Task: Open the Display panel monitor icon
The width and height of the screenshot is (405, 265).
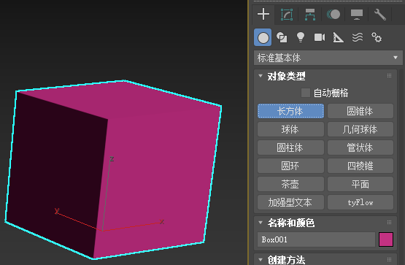Action: point(357,15)
